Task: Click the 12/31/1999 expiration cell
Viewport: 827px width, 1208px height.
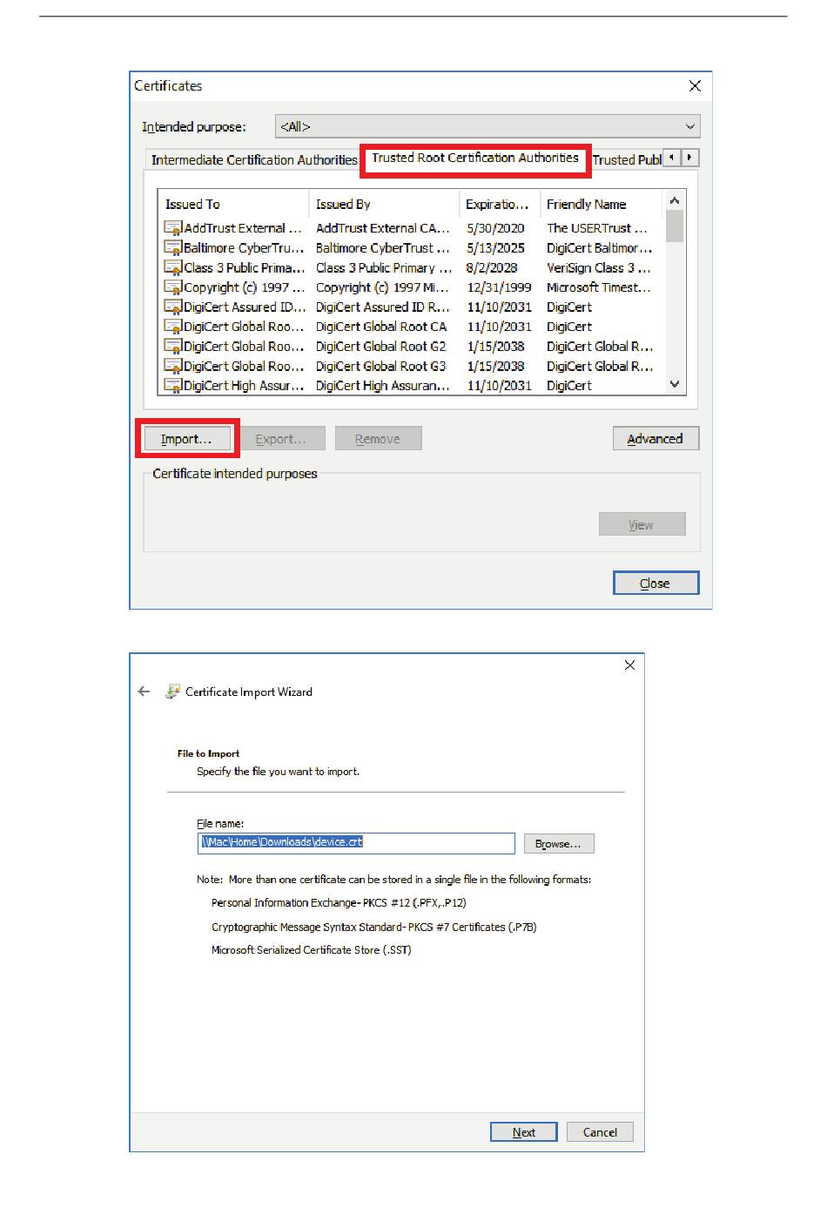Action: [499, 287]
